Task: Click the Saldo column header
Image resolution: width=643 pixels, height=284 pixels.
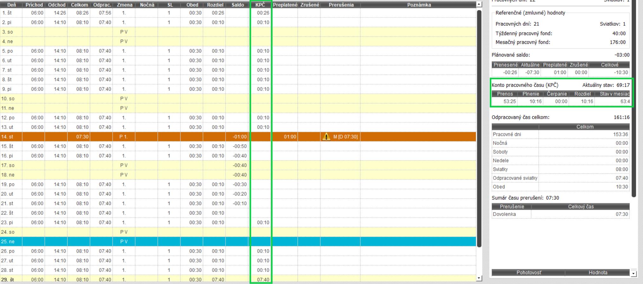Action: pyautogui.click(x=238, y=5)
